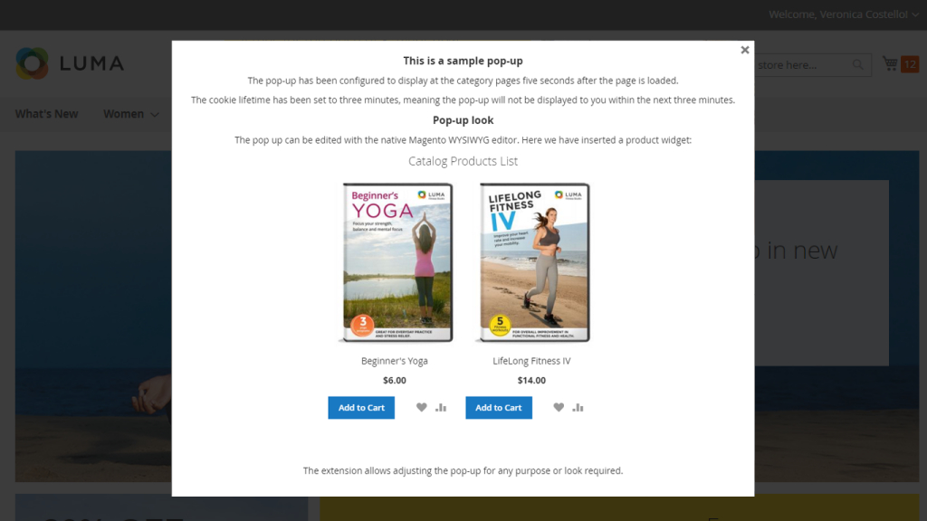Expand the Welcome, Veronica Costello account dropdown

tap(843, 14)
